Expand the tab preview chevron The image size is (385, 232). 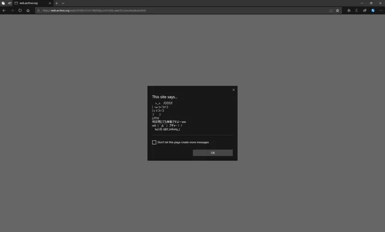tap(63, 3)
